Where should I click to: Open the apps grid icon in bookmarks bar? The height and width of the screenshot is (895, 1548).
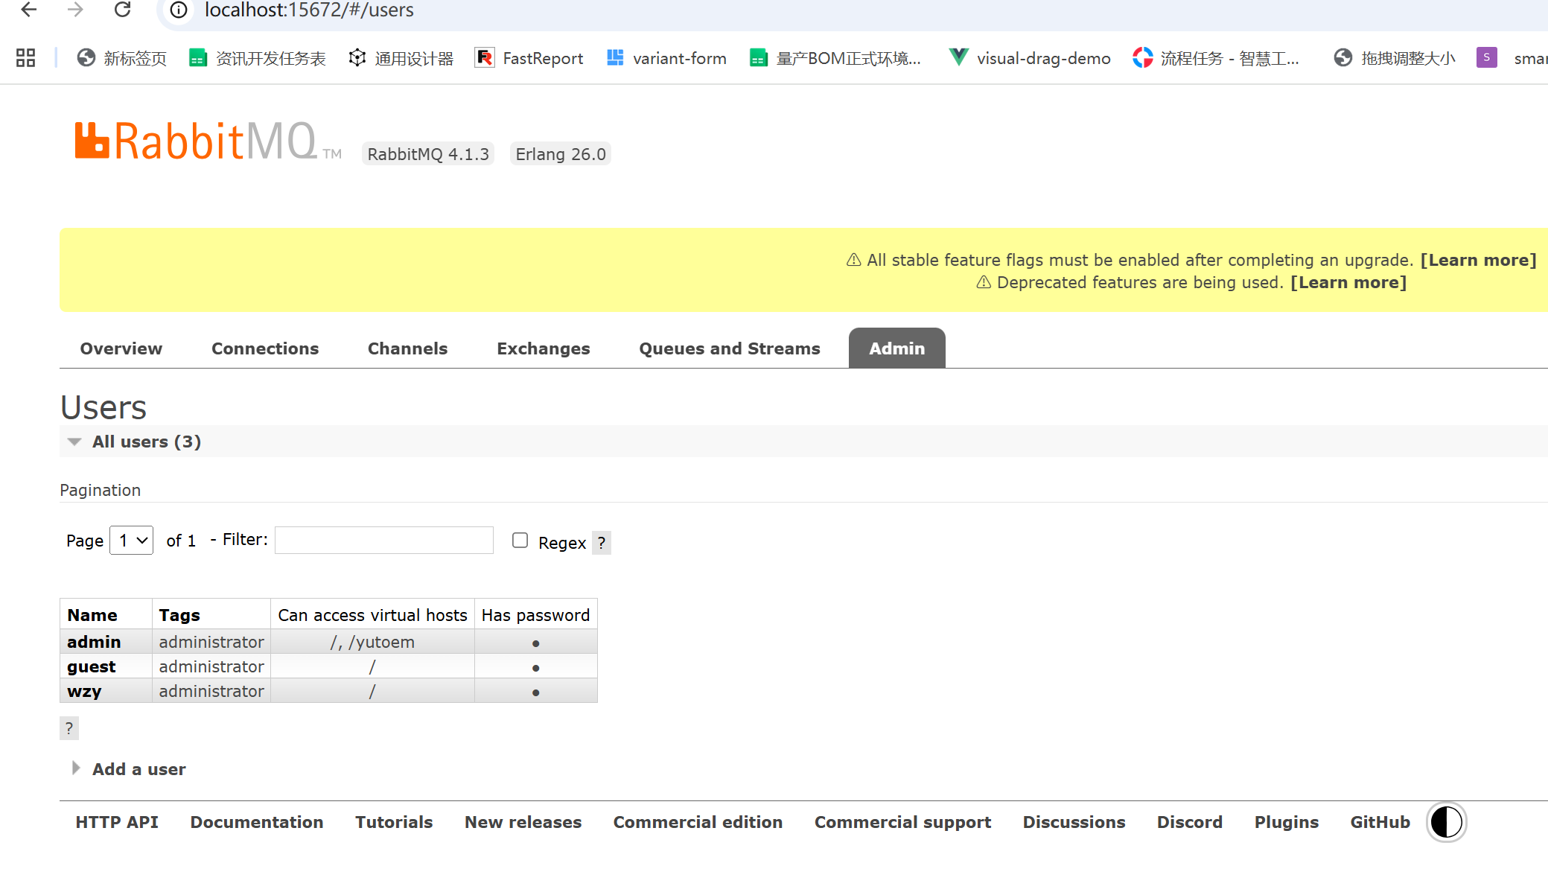pyautogui.click(x=25, y=58)
